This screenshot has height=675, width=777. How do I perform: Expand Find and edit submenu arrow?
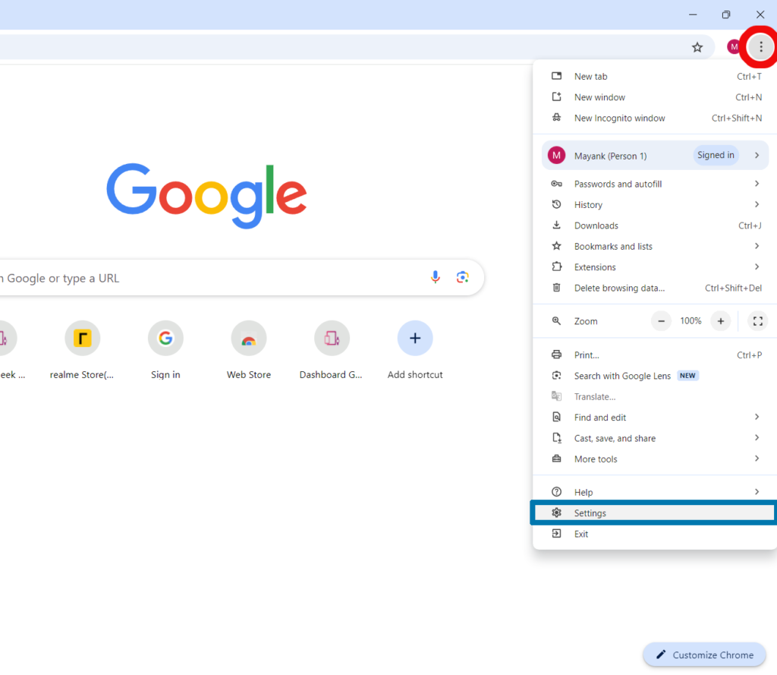coord(757,417)
